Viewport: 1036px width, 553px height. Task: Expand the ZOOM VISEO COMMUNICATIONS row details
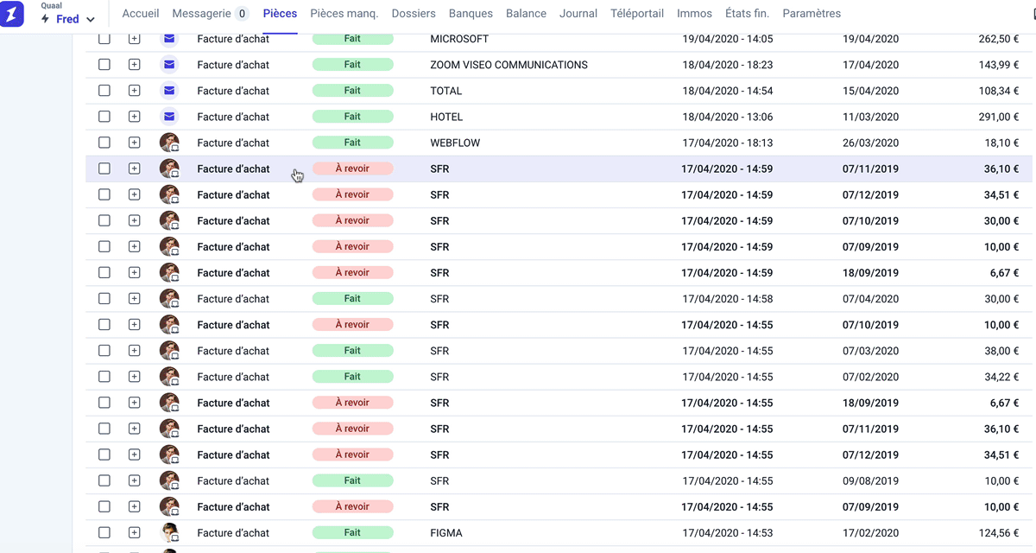pyautogui.click(x=134, y=65)
